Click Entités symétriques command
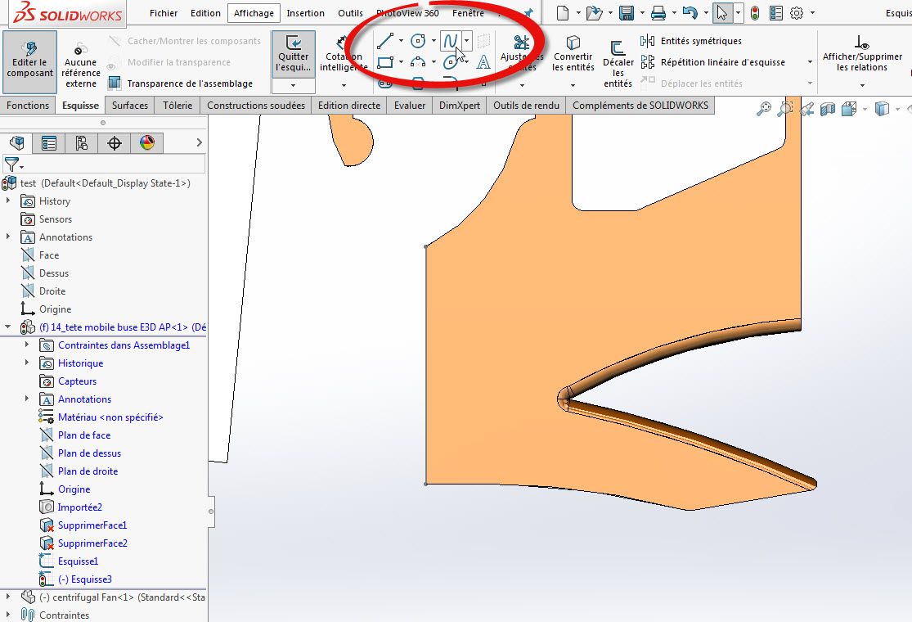Image resolution: width=912 pixels, height=622 pixels. (691, 41)
